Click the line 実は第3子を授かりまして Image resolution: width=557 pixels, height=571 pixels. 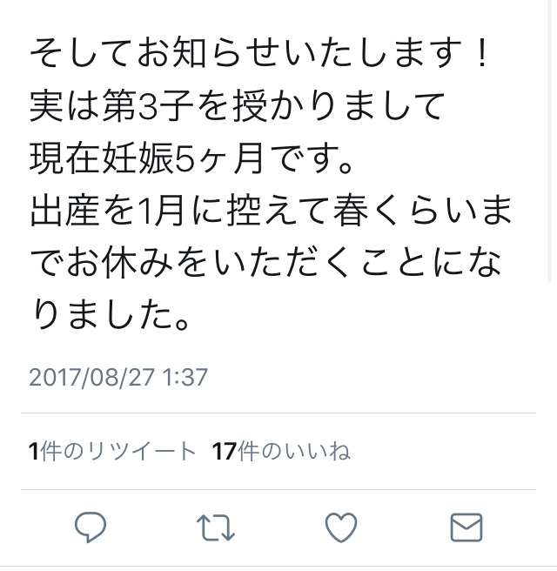point(237,106)
